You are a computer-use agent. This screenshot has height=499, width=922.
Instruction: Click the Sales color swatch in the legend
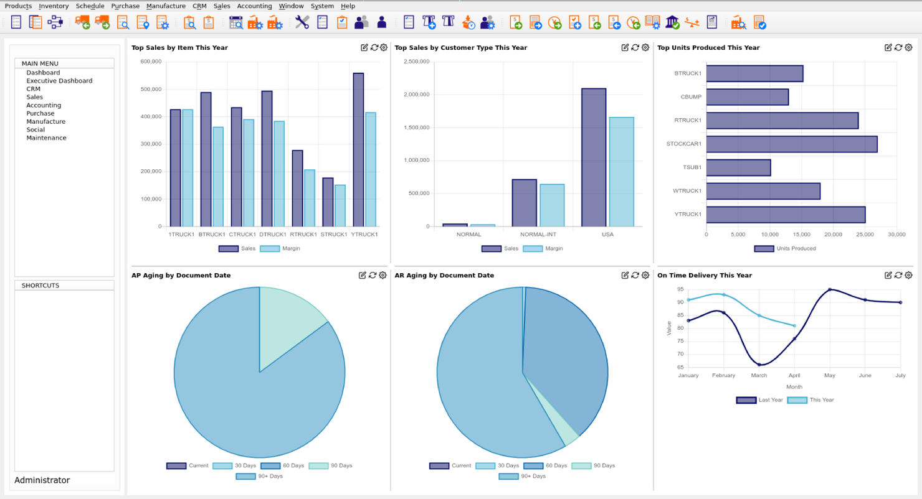(228, 248)
